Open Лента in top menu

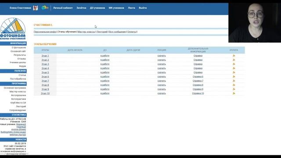[132, 8]
